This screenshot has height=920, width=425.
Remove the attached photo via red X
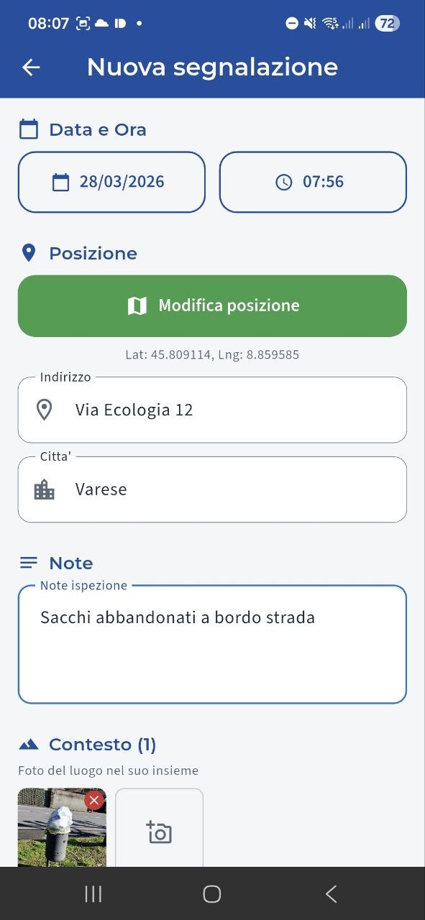93,799
